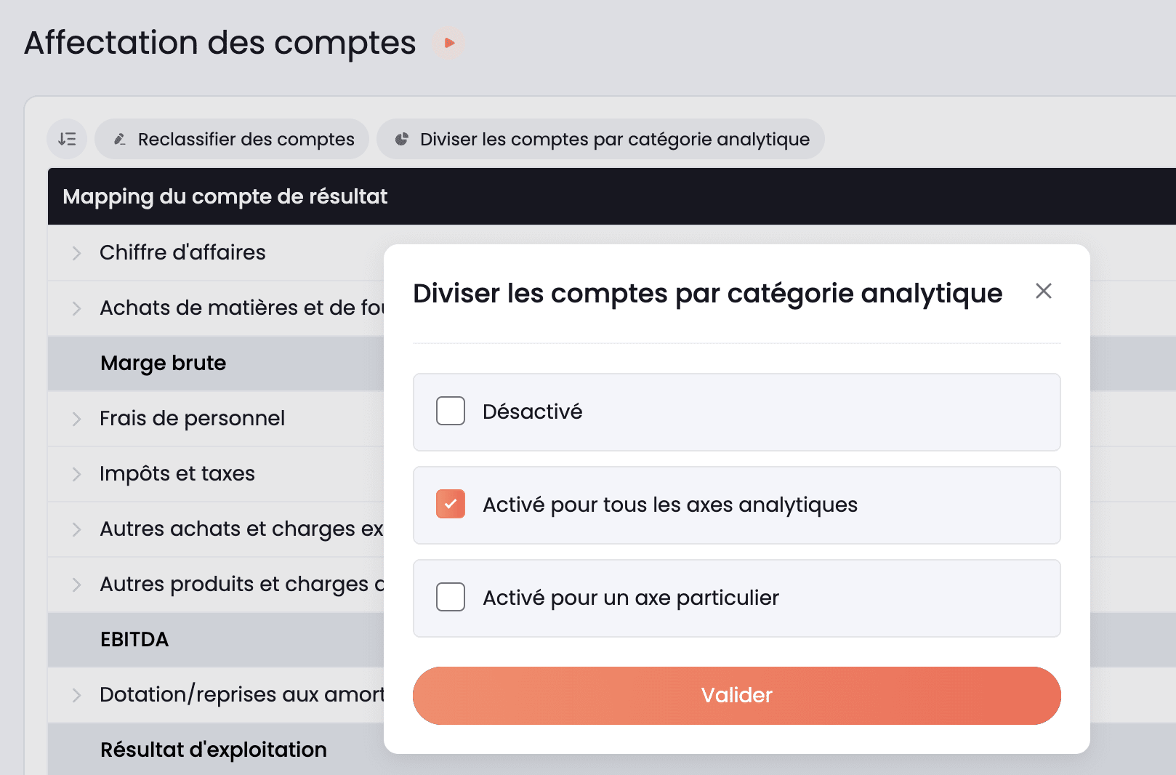Expand Achats de matières row chevron

tap(76, 308)
